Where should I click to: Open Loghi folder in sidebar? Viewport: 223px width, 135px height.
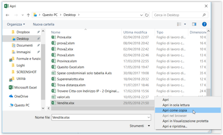tap(20, 65)
